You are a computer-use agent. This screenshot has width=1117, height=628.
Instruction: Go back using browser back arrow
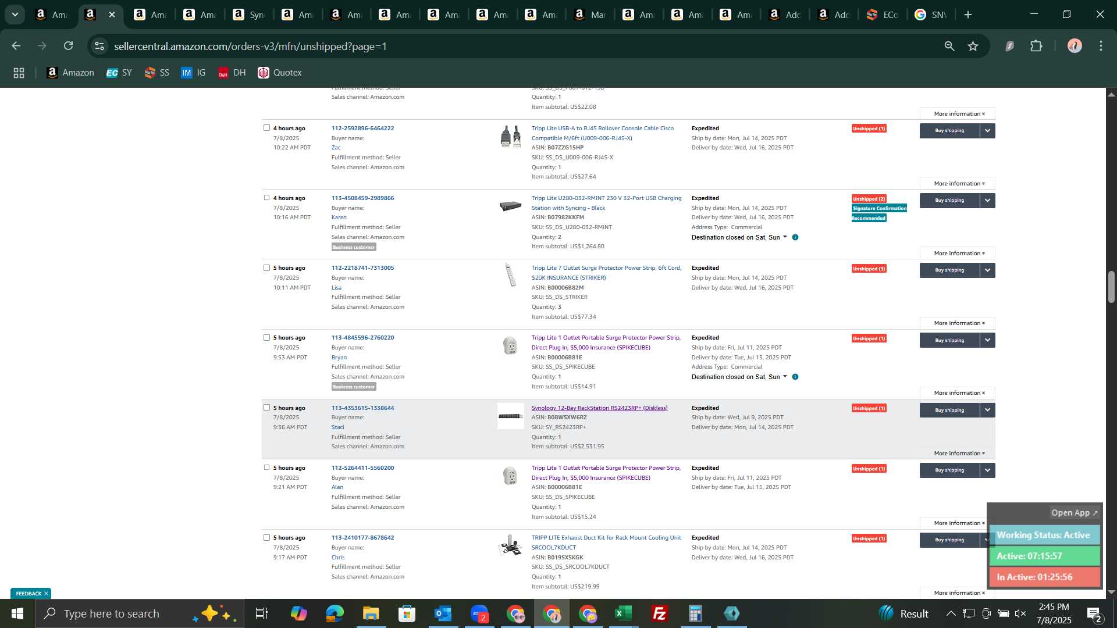pyautogui.click(x=16, y=46)
